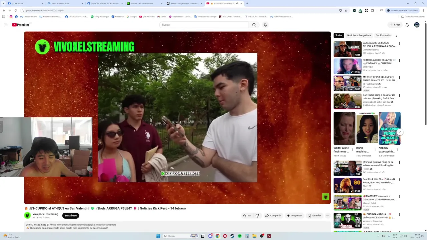427x240 pixels.
Task: Select Subidos recientemente filter chip
Action: click(383, 35)
